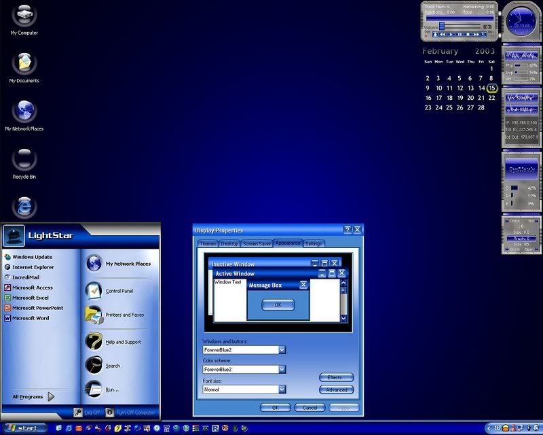Click the trash size monitor widget
The height and width of the screenshot is (435, 543).
521,235
